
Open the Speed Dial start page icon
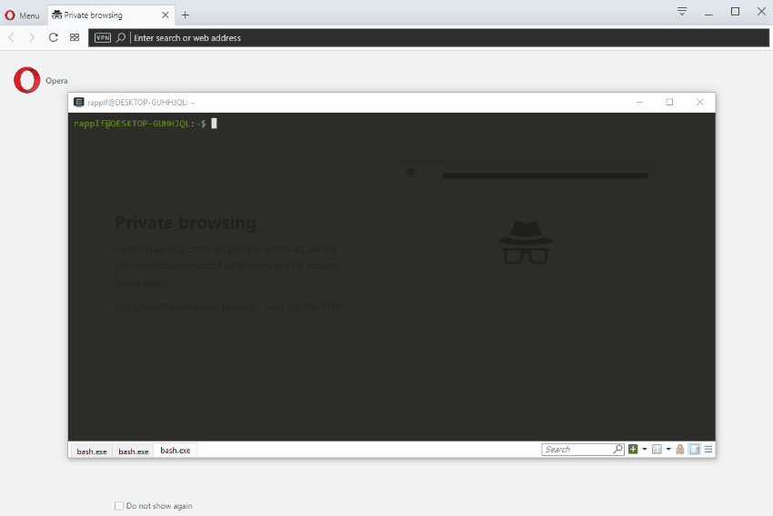75,37
